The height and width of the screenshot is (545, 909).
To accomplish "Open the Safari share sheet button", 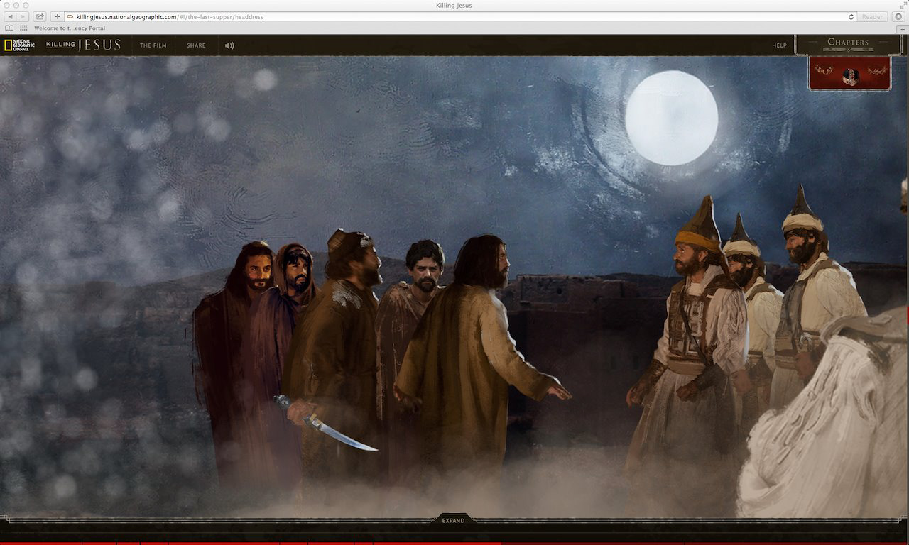I will pos(40,16).
